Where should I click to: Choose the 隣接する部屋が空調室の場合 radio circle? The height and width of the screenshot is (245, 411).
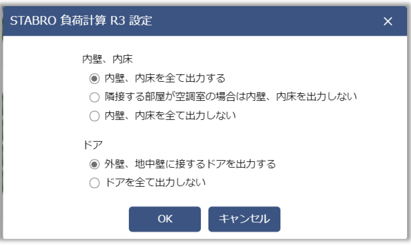(x=94, y=97)
